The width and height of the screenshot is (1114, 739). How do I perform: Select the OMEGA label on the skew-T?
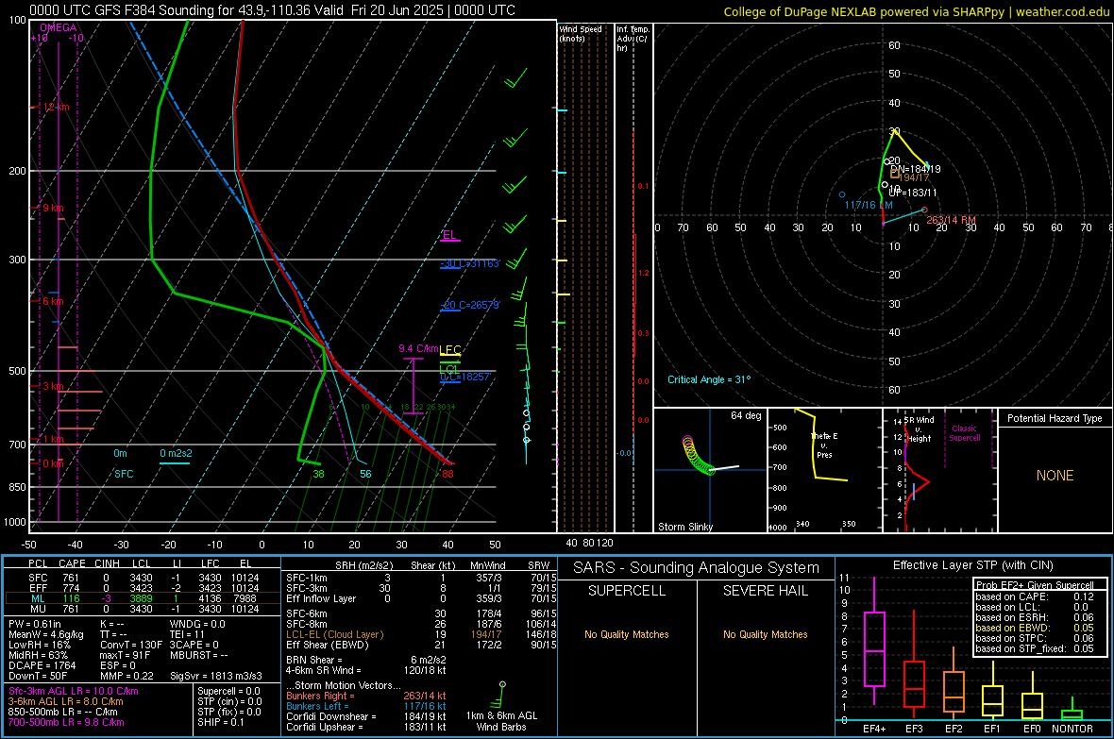tap(59, 27)
